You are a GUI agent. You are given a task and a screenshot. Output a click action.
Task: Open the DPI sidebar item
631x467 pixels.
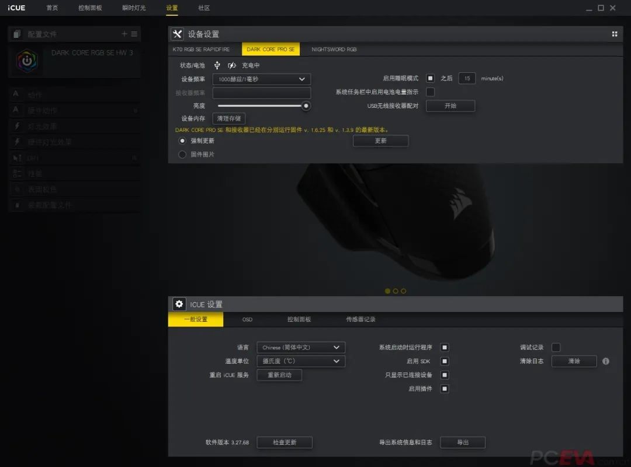(74, 158)
